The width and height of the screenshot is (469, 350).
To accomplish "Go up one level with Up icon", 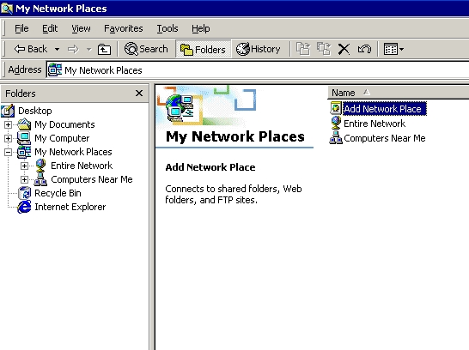I will 104,49.
